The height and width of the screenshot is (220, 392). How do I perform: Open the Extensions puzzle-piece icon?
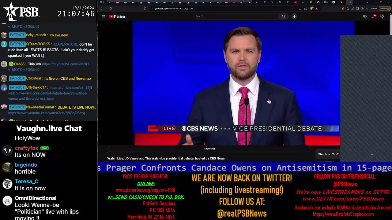pos(348,9)
